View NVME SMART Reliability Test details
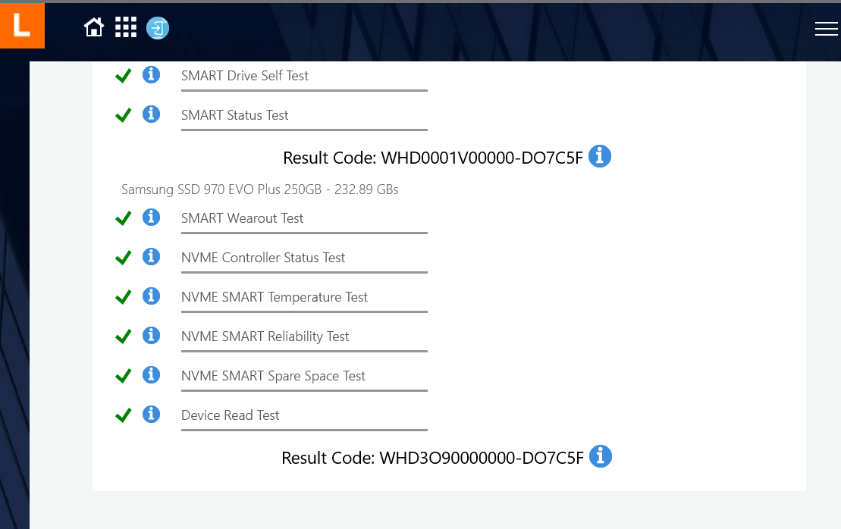This screenshot has width=841, height=529. coord(151,336)
